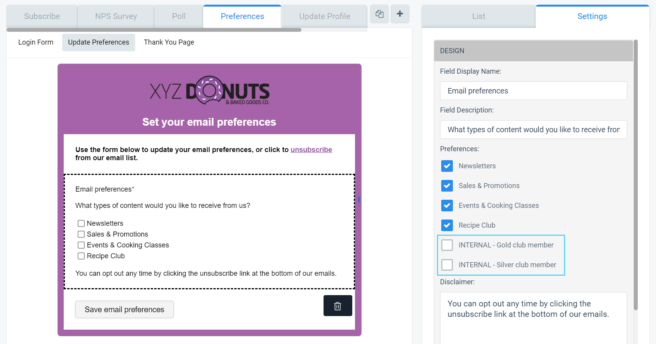Click Save email preferences button

124,309
